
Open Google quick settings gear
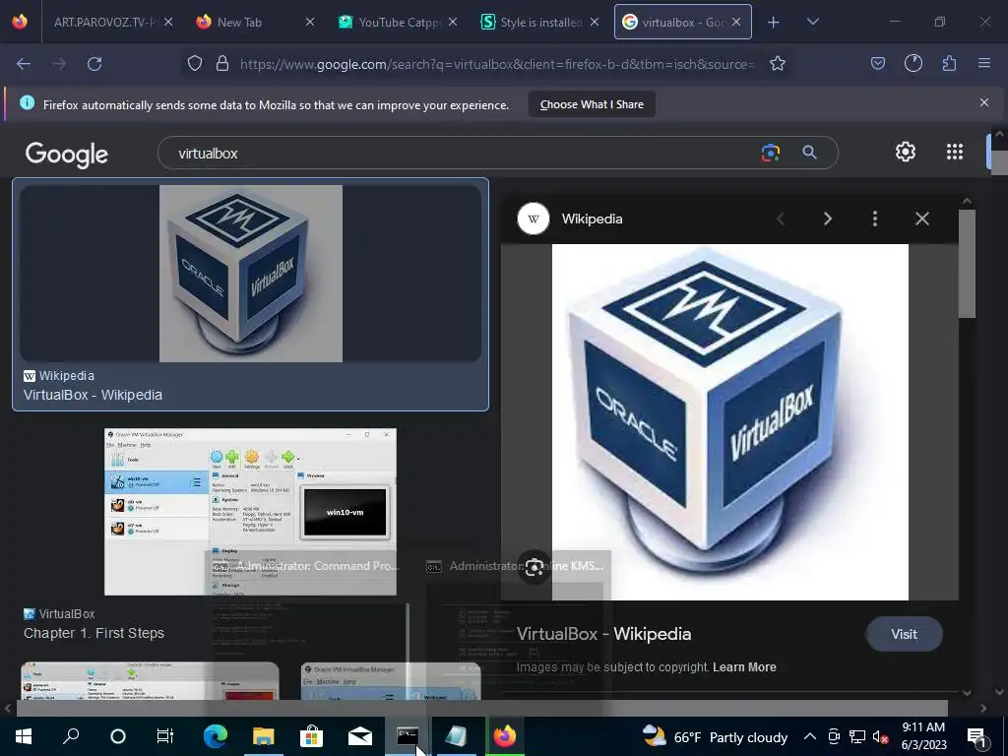pos(906,152)
